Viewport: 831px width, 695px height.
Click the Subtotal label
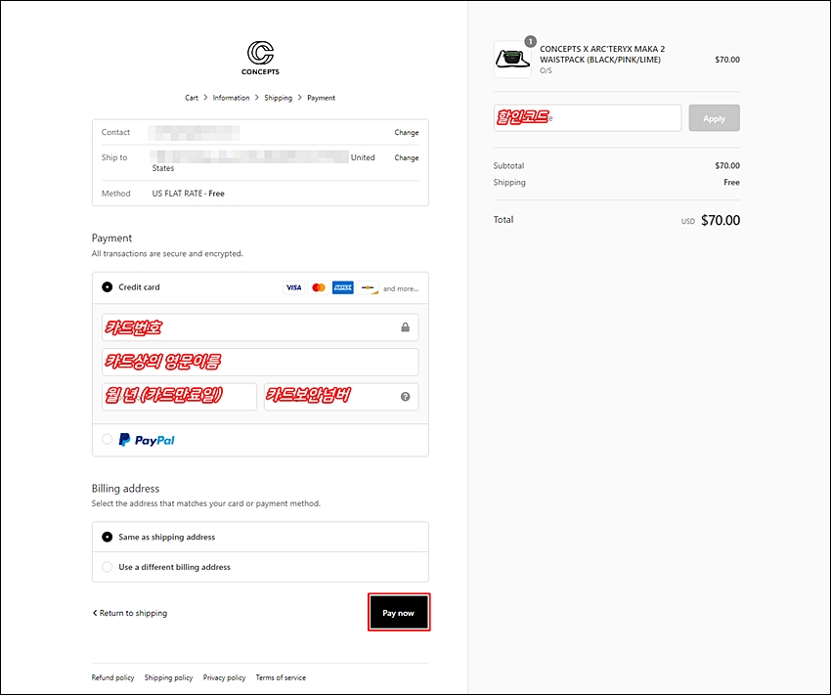508,166
